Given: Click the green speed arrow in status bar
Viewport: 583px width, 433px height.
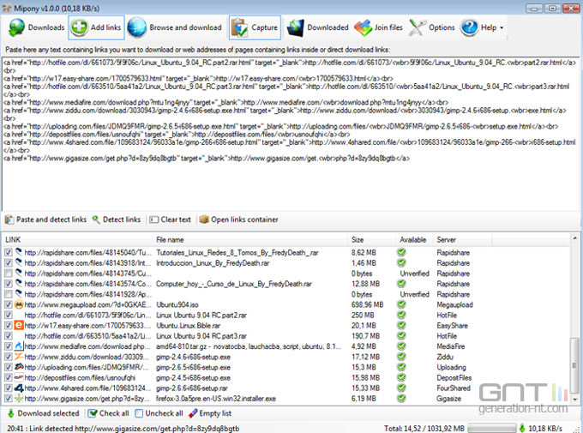Looking at the screenshot, I should (x=522, y=428).
